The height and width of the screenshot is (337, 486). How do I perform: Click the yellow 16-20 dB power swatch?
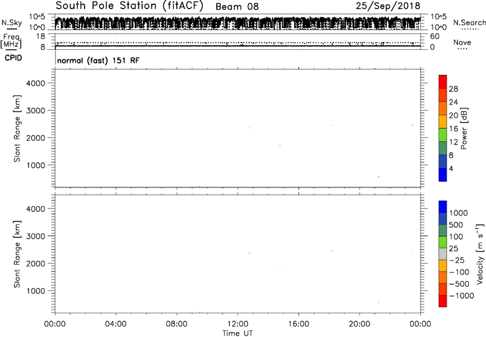coord(443,122)
